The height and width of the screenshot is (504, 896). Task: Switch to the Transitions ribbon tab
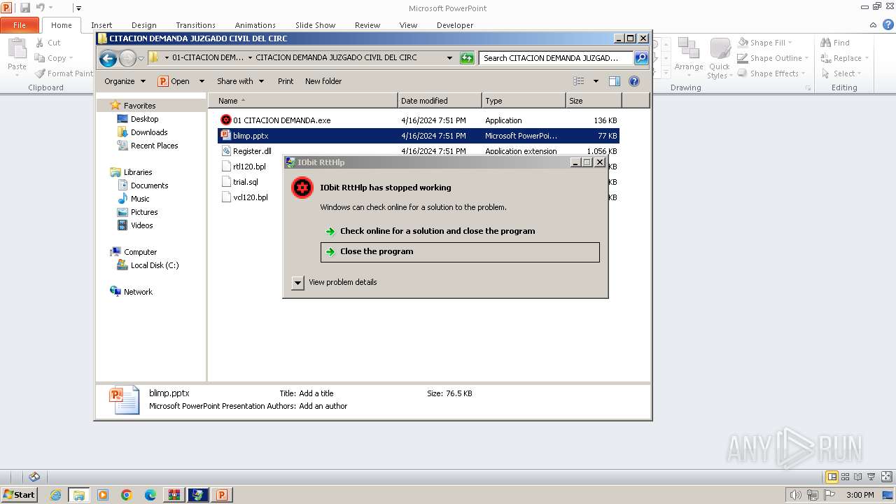[x=195, y=25]
